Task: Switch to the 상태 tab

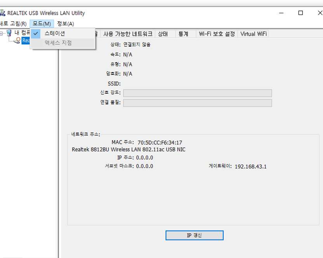Action: pos(163,34)
